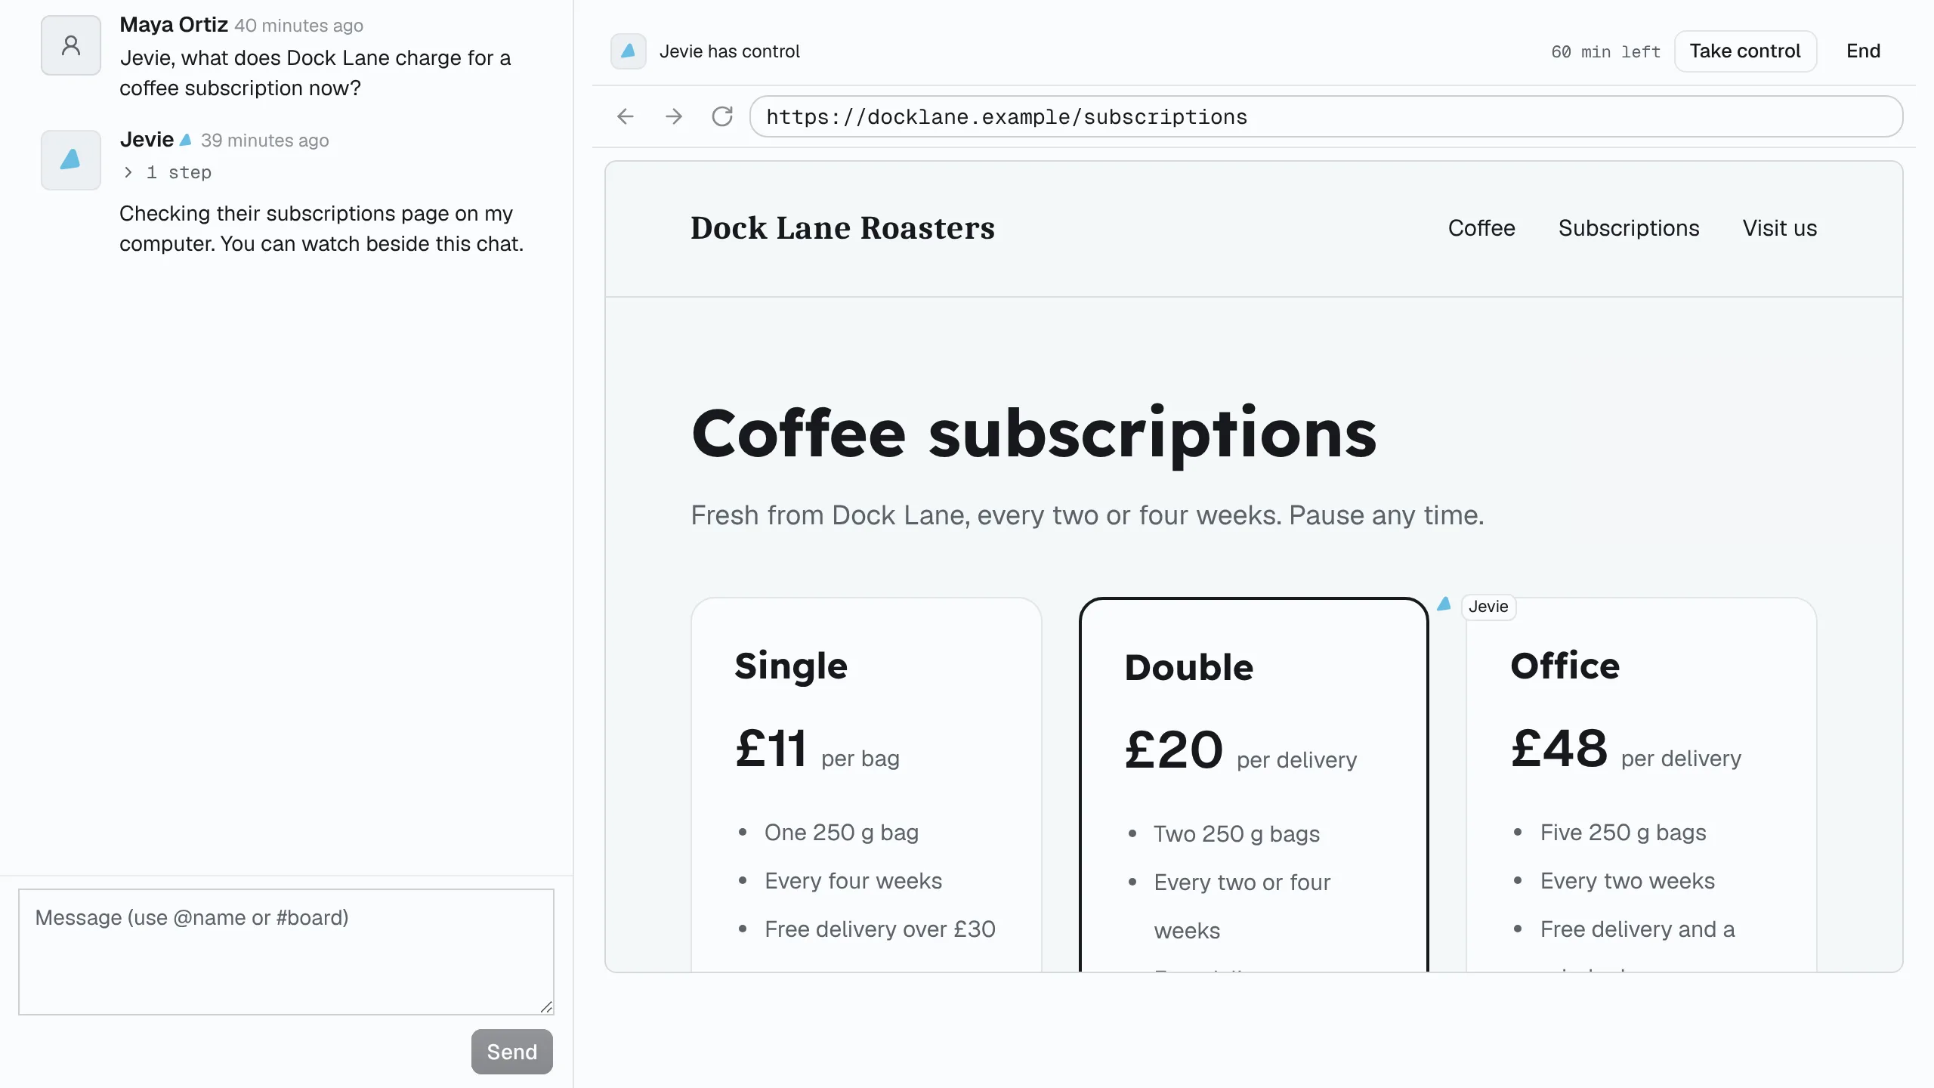Click the '39 minutes ago' timestamp

(x=265, y=141)
